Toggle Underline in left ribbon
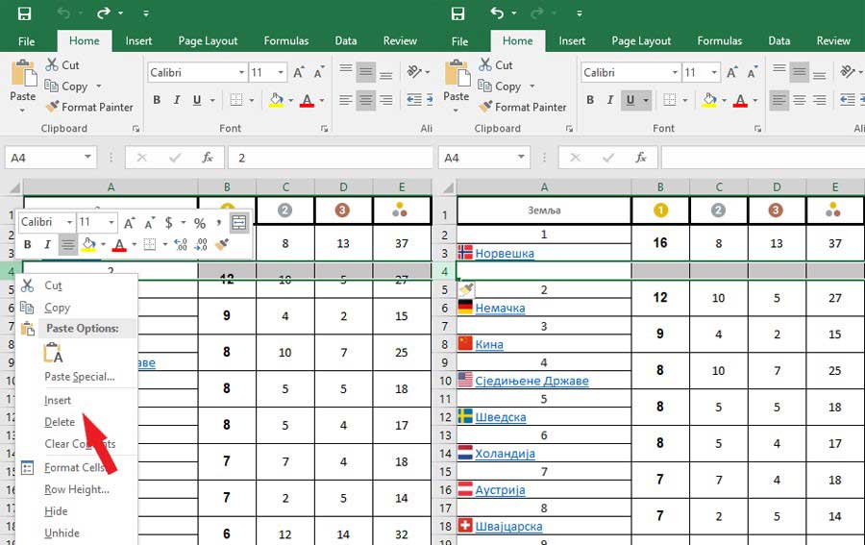 point(197,100)
